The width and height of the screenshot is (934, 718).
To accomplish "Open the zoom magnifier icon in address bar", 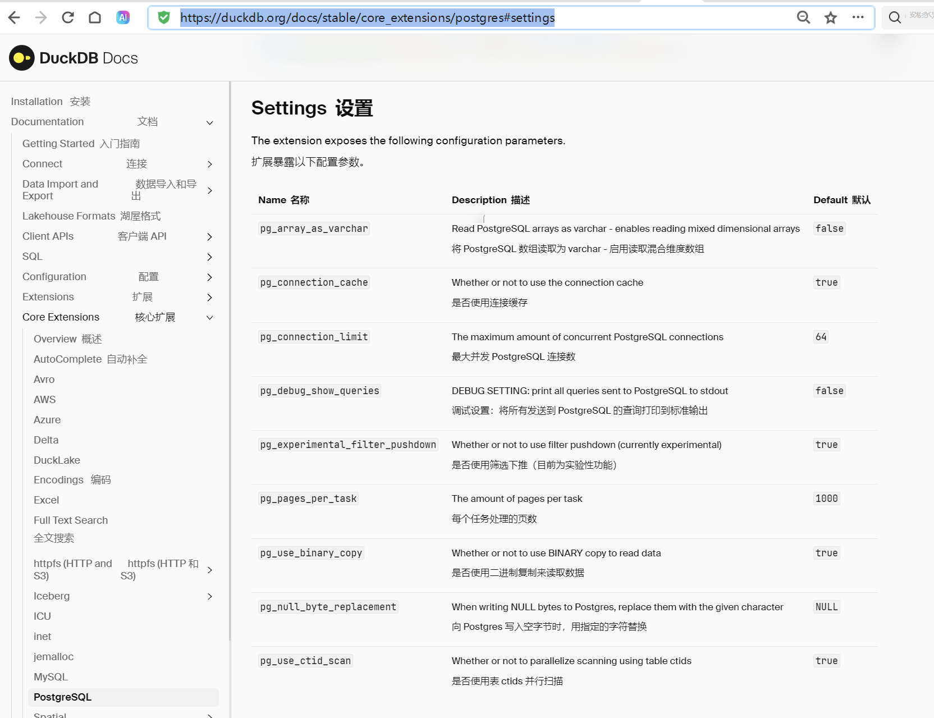I will tap(803, 17).
